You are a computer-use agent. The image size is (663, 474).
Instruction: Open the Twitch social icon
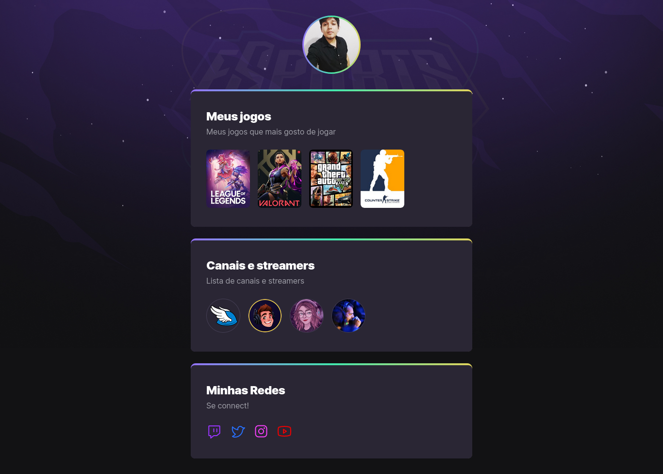click(x=214, y=431)
